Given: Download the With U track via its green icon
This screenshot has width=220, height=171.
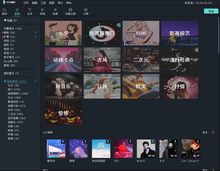Looking at the screenshot, I should pyautogui.click(x=153, y=142).
